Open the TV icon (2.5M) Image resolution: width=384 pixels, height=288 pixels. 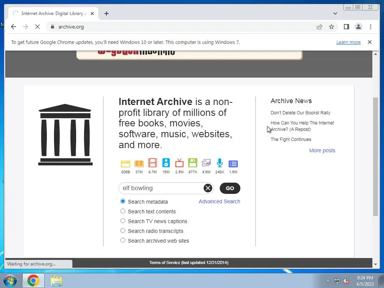[179, 163]
